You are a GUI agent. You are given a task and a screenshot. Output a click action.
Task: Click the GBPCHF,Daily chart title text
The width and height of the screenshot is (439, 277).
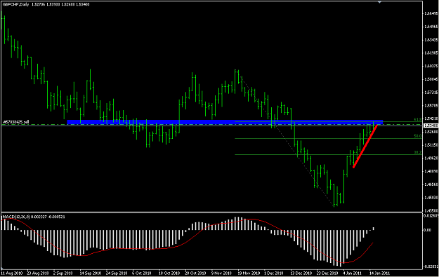click(x=15, y=4)
